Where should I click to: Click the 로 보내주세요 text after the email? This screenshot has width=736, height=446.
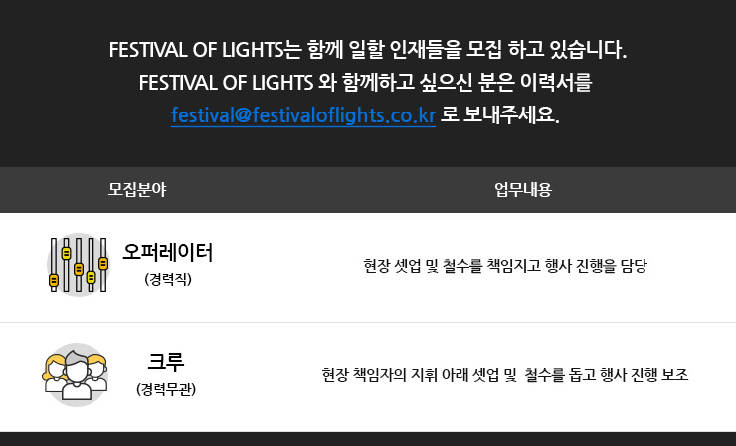[x=499, y=115]
